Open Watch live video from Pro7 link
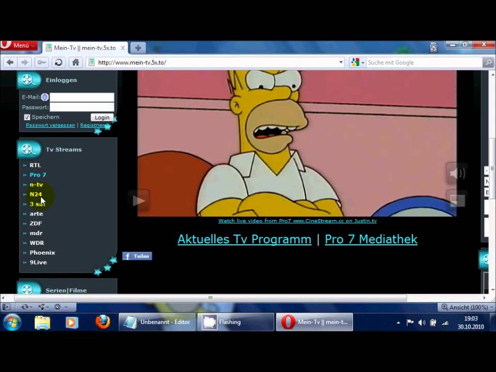496x372 pixels. point(298,221)
